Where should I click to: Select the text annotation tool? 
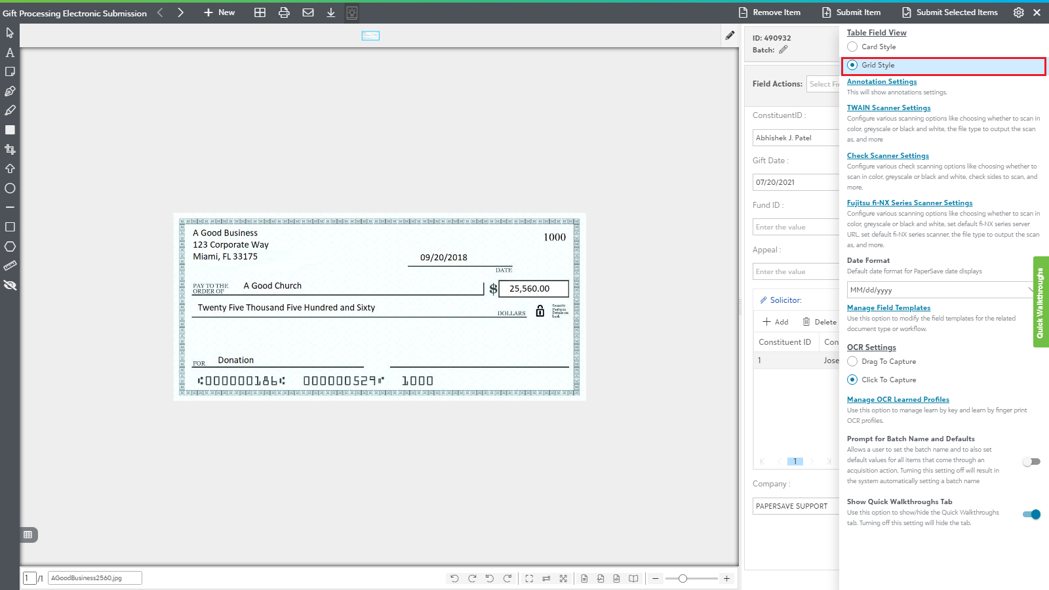coord(10,52)
